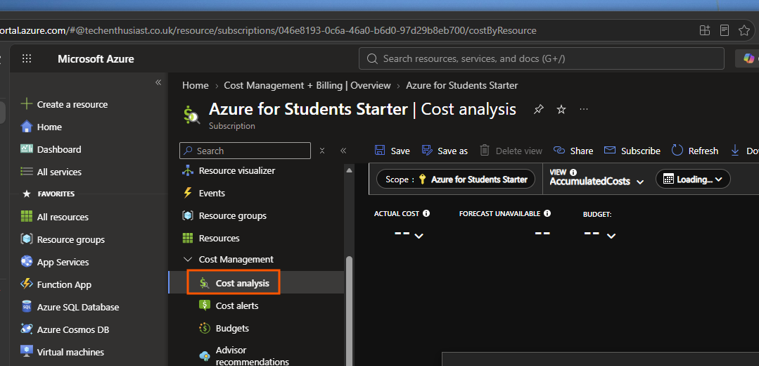Open Cost Management + Billing breadcrumb
The height and width of the screenshot is (366, 759).
point(307,85)
